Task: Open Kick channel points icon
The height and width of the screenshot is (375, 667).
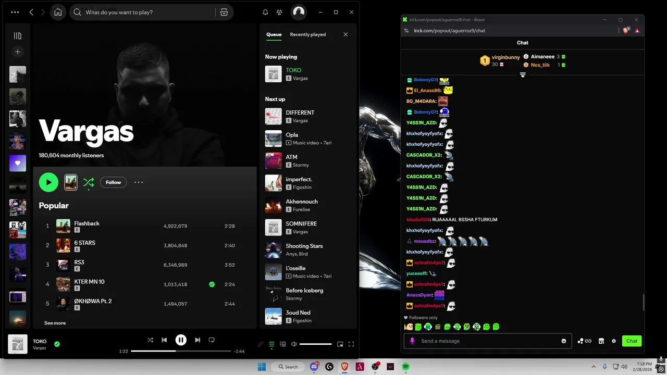Action: click(x=584, y=341)
